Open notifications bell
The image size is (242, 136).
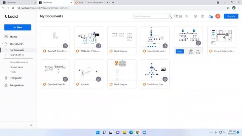[x=210, y=16]
